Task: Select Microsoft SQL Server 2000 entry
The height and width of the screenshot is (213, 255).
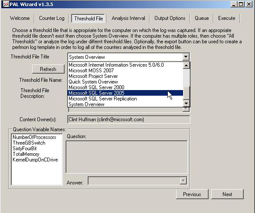Action: [x=125, y=87]
